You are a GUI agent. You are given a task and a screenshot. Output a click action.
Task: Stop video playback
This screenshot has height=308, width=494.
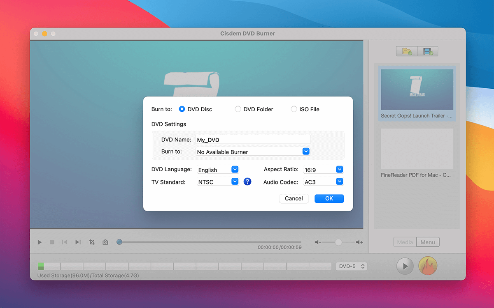pyautogui.click(x=52, y=242)
